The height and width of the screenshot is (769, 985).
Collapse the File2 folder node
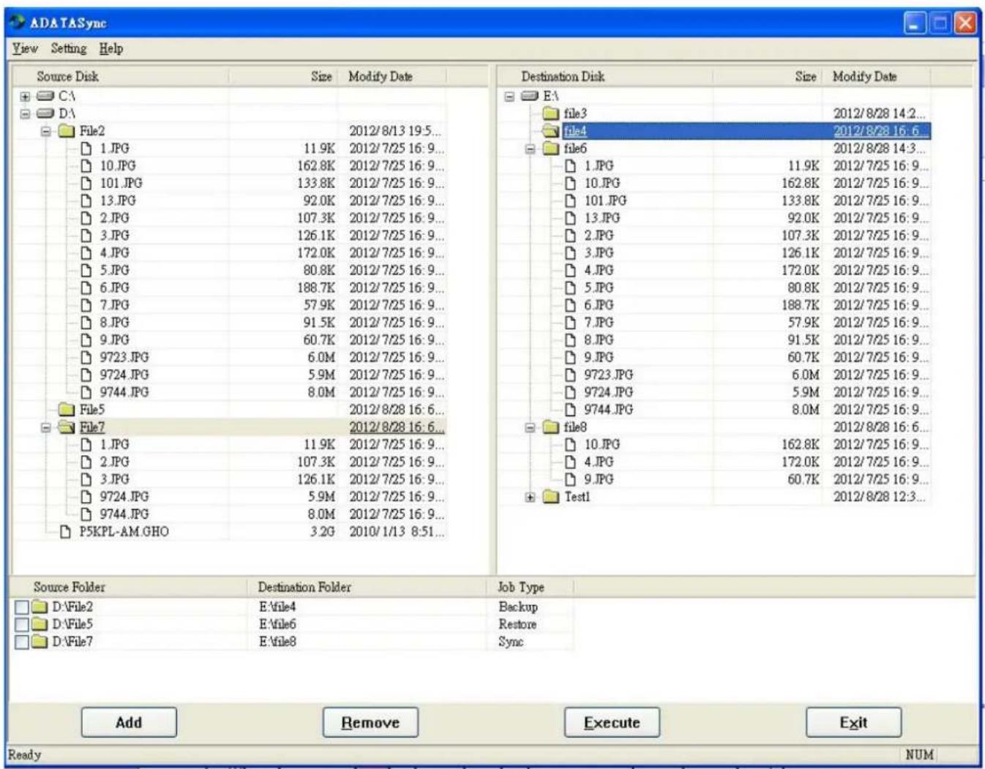tap(46, 132)
